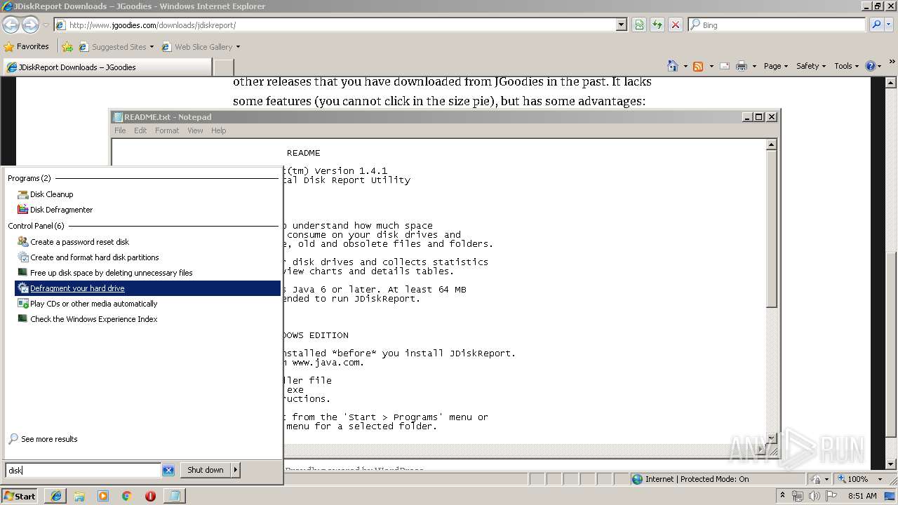Screen dimensions: 898x505
Task: Click the IE Feeds RSS icon
Action: tap(698, 66)
